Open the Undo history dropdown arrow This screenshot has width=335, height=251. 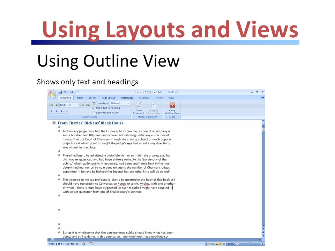[68, 92]
